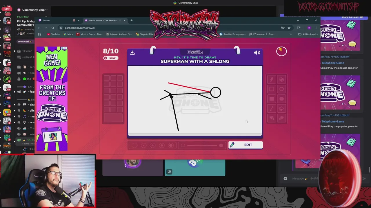The width and height of the screenshot is (371, 208).
Task: Mute Gartic Phone sound with speaker icon
Action: 257,53
